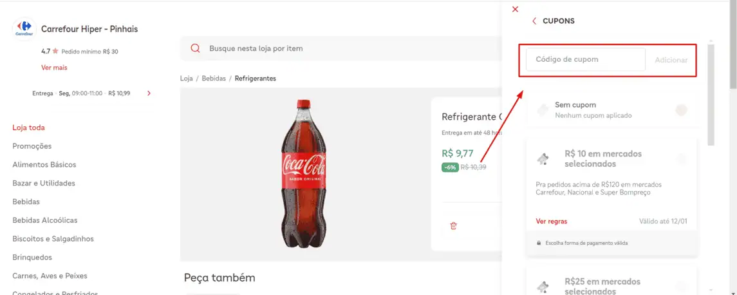Go to Bebidas breadcrumb link

pos(214,79)
